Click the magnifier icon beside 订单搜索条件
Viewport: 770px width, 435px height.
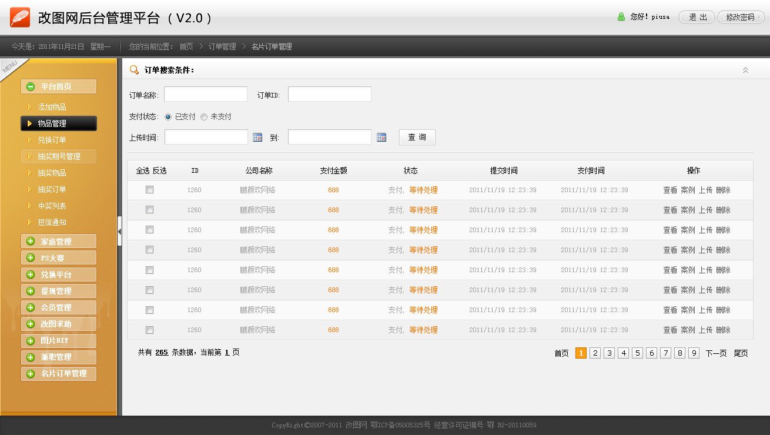pos(135,70)
